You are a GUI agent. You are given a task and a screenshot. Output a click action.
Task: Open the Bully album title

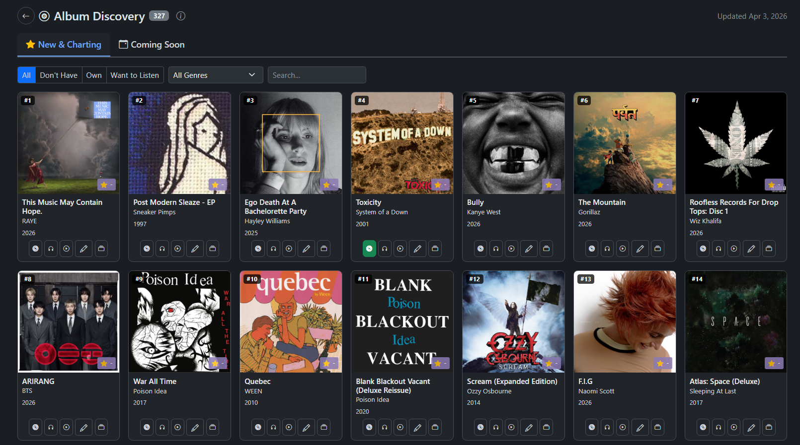[475, 202]
